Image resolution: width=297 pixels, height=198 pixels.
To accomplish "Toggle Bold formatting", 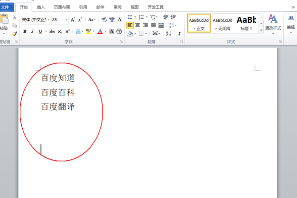I will click(25, 32).
